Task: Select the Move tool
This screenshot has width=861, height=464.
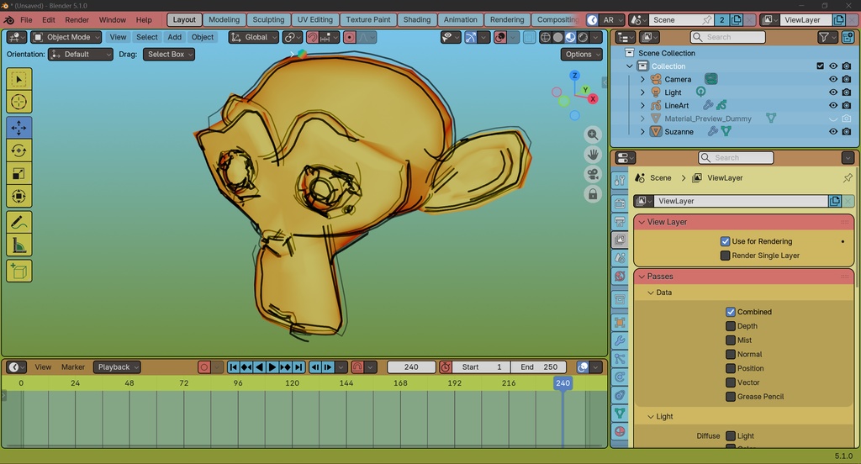Action: 18,128
